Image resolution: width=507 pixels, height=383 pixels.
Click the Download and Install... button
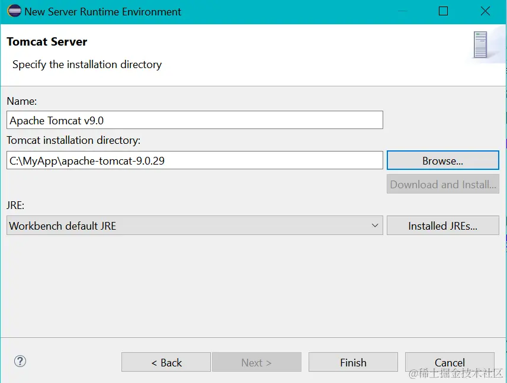pos(443,184)
